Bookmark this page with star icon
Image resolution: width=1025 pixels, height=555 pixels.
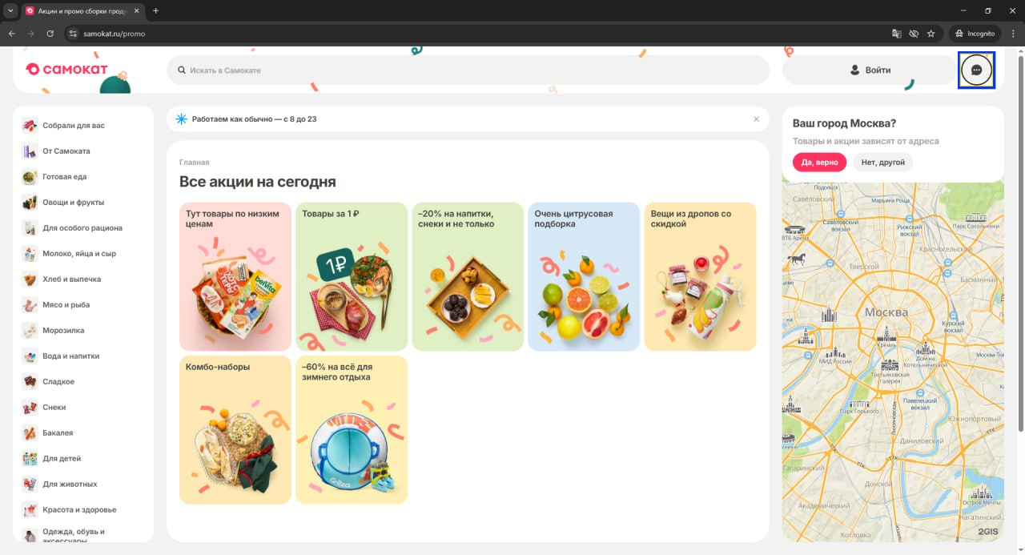point(931,34)
